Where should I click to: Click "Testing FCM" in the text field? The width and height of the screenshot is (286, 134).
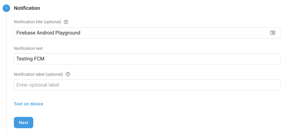point(30,59)
